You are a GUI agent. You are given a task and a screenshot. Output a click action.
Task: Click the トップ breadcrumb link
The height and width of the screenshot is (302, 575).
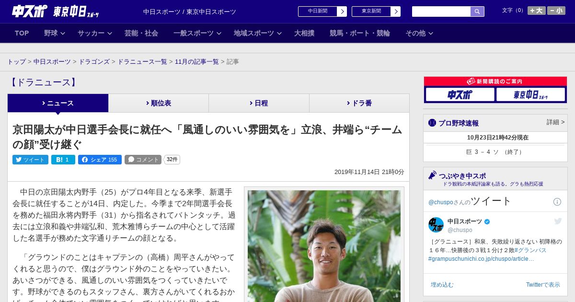pyautogui.click(x=17, y=62)
